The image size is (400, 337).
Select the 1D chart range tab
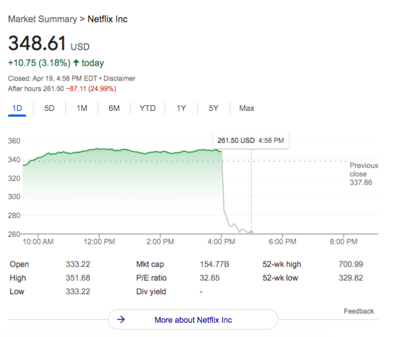tap(17, 108)
